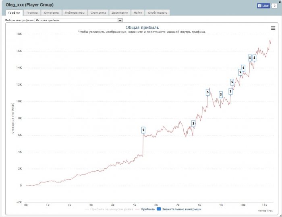Open the Достижения tab

[120, 12]
